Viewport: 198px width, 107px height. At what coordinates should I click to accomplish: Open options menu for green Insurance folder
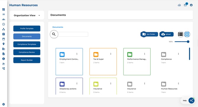(111, 84)
